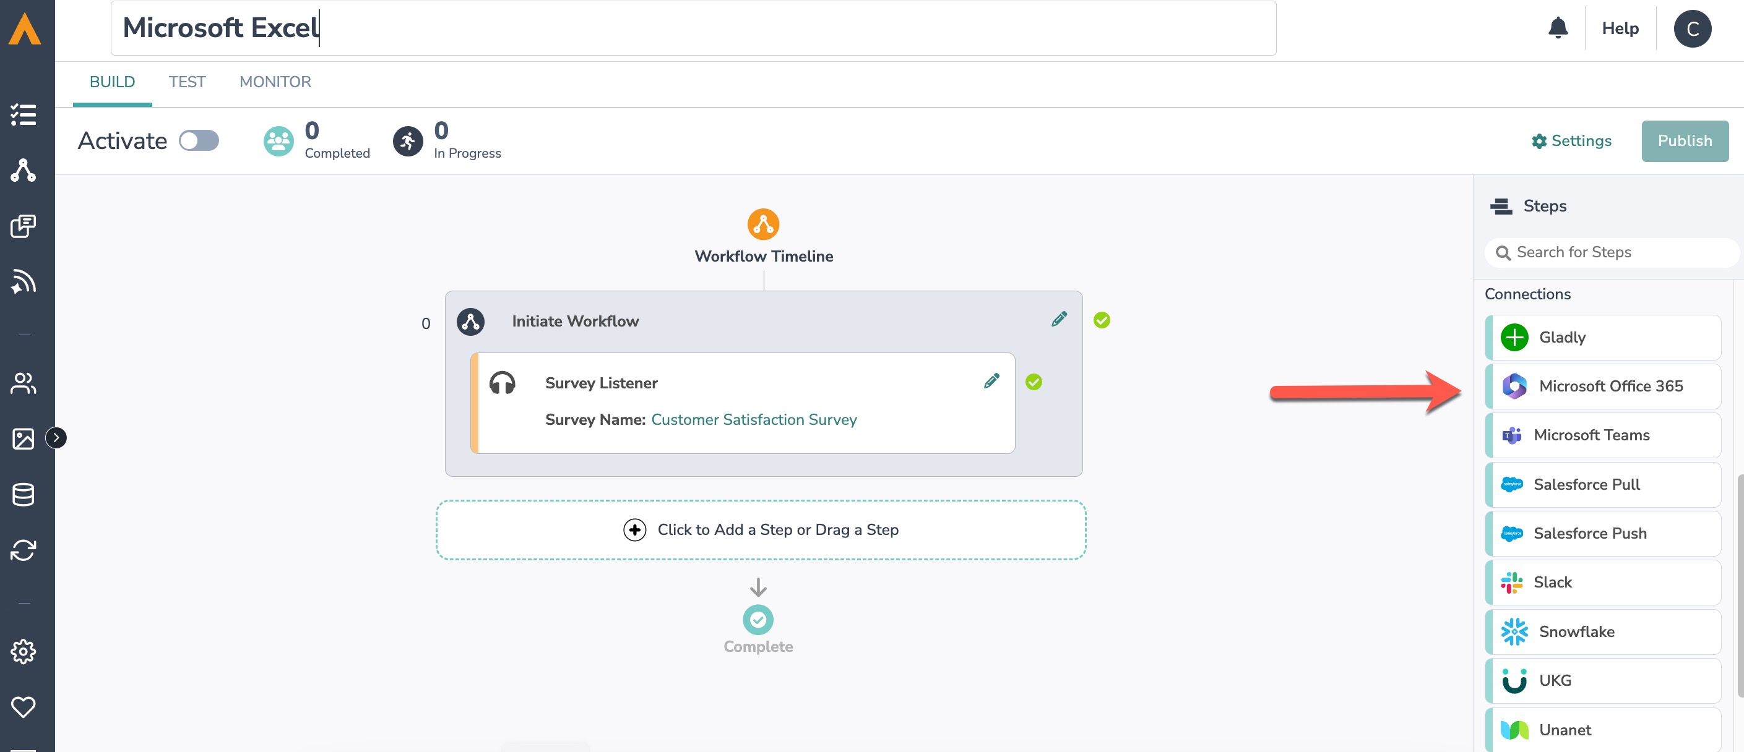Open the user avatar C menu
The width and height of the screenshot is (1744, 752).
point(1692,28)
